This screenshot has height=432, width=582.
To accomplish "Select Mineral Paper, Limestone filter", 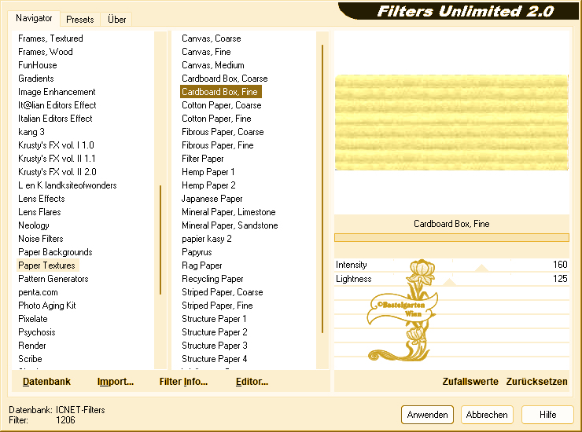I will tap(229, 212).
